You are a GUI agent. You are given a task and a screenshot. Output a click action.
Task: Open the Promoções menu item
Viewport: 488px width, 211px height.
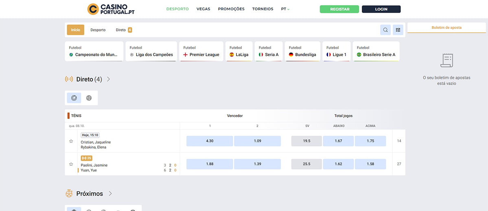231,9
